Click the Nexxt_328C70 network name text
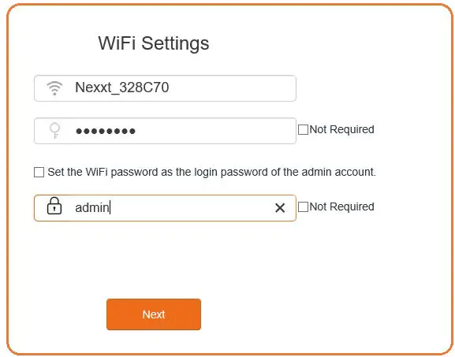Screen dimensions: 455x357 122,87
